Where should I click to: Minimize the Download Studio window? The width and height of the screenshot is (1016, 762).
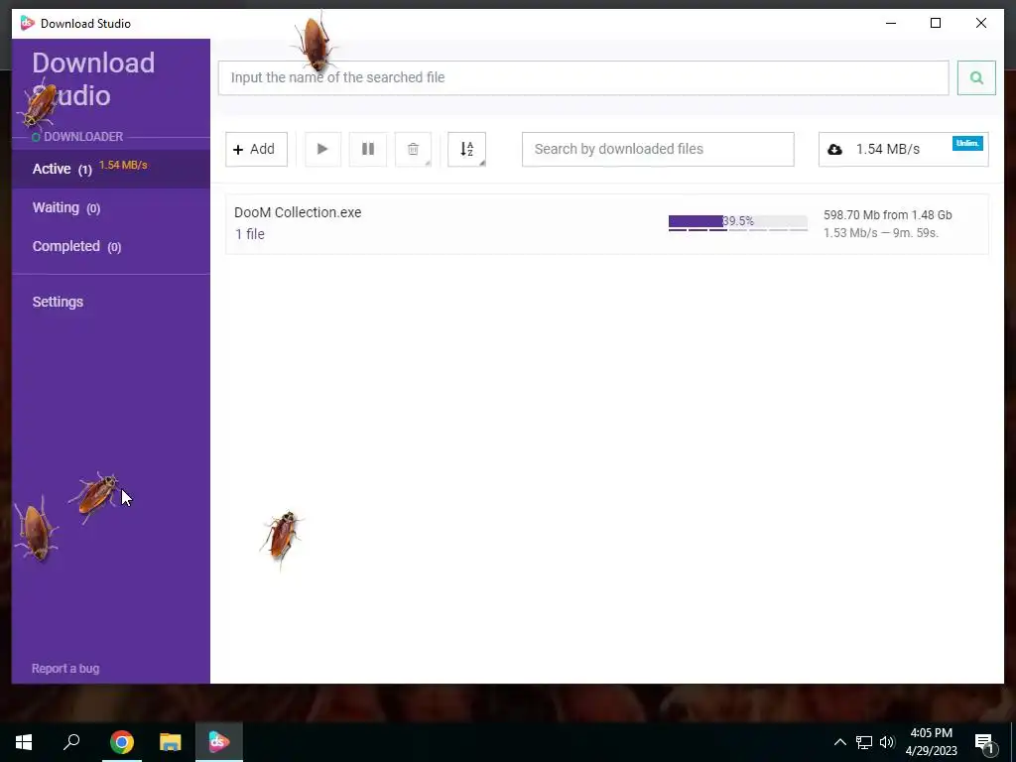pyautogui.click(x=891, y=24)
